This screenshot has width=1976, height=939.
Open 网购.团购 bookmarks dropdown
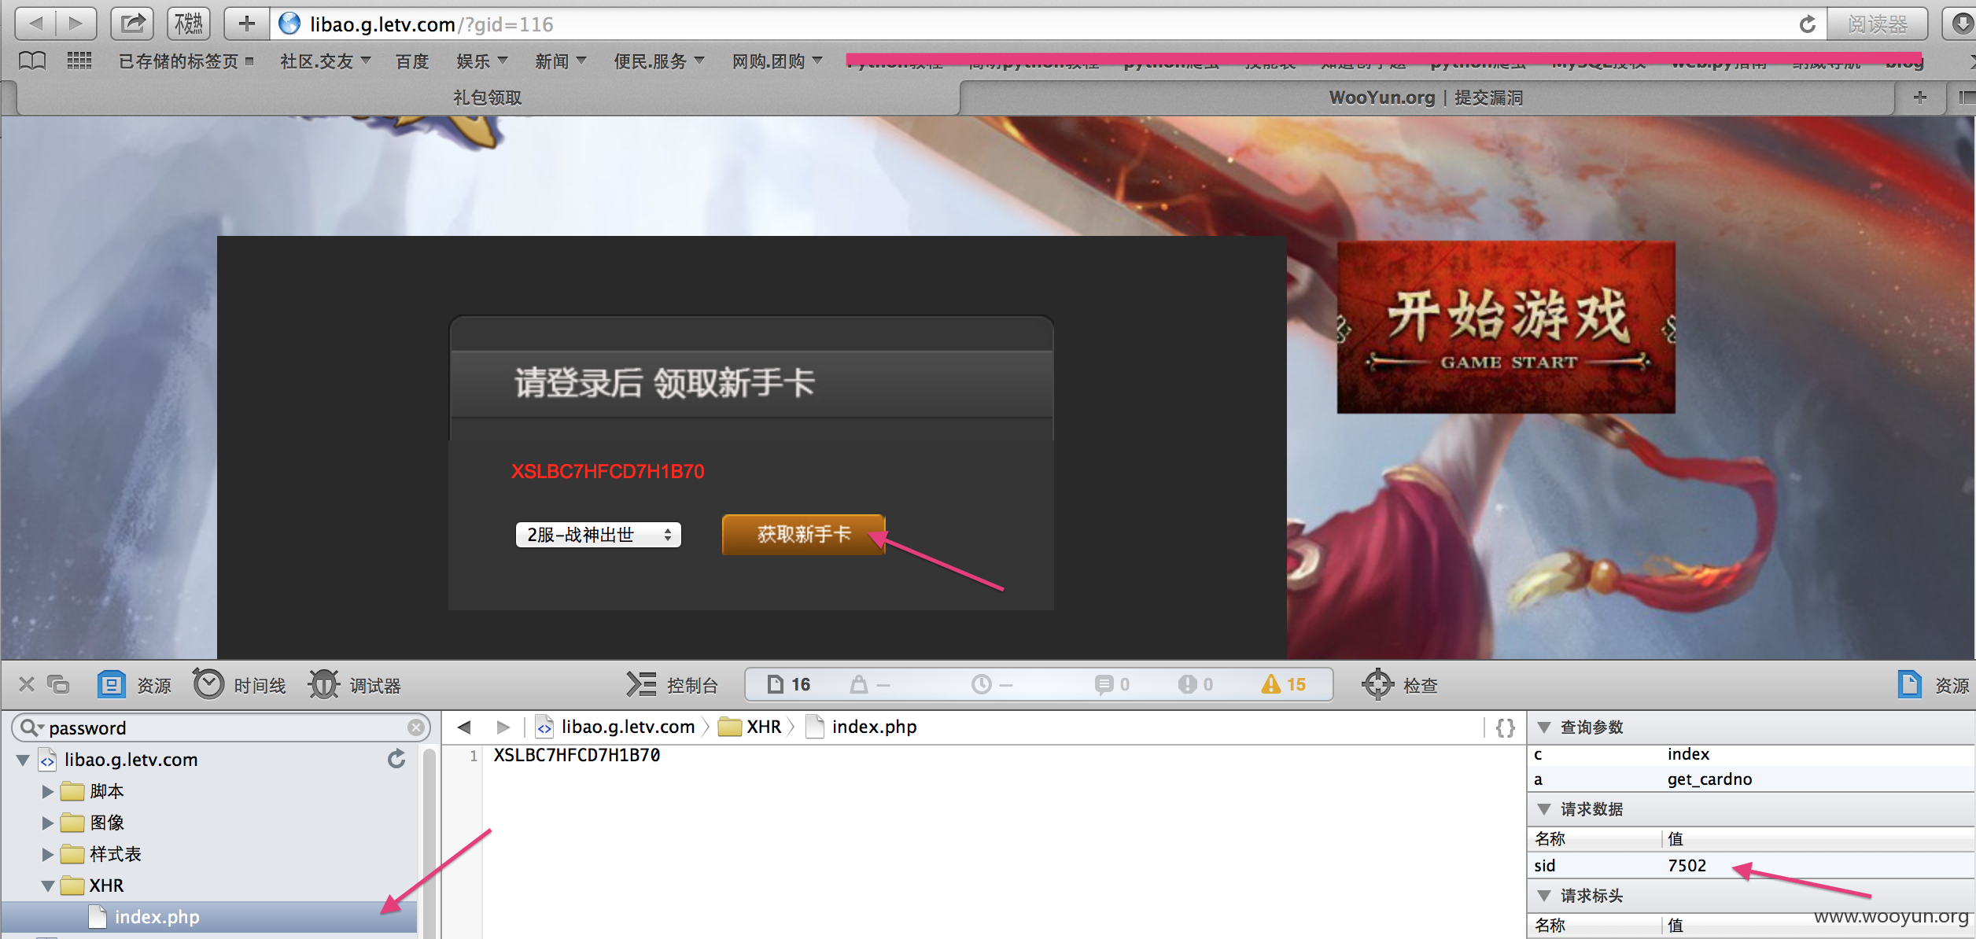tap(777, 61)
